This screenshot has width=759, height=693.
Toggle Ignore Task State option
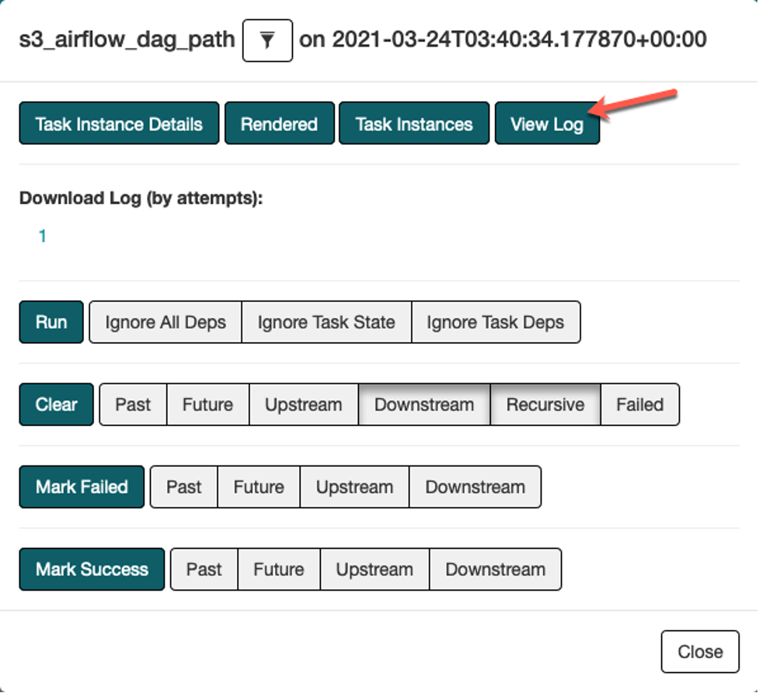[x=326, y=322]
